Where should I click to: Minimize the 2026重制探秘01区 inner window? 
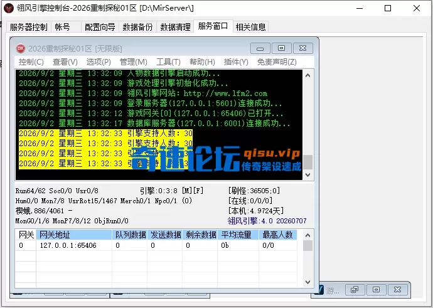[260, 48]
